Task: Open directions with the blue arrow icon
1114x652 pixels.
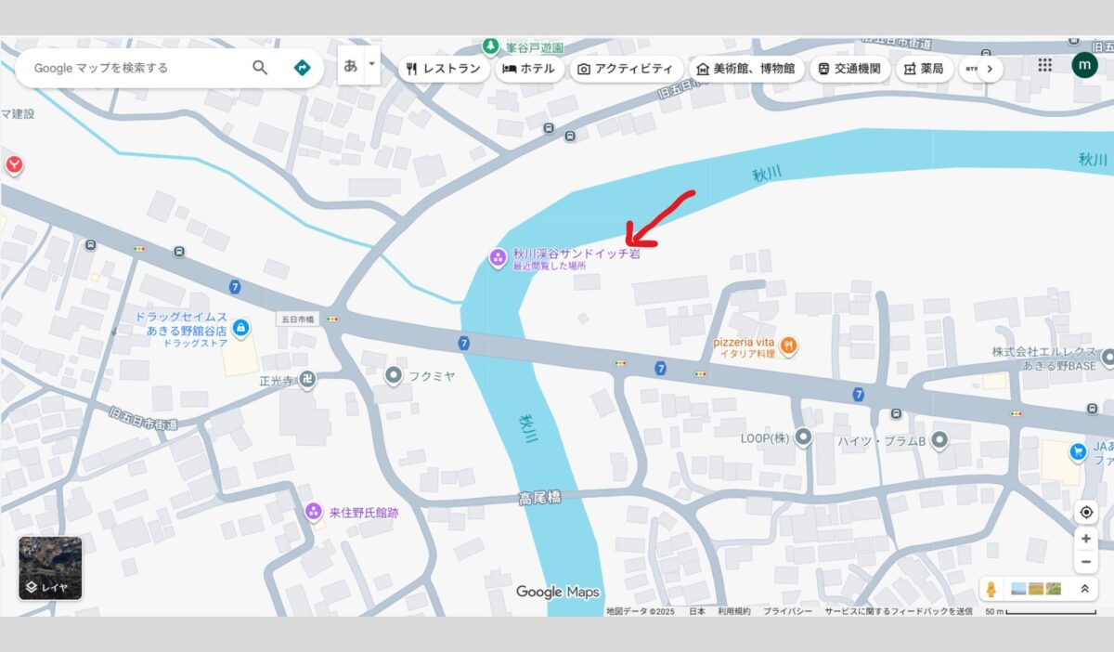Action: 301,68
